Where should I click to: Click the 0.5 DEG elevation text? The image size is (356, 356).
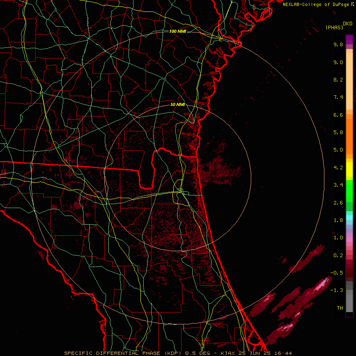click(x=198, y=353)
